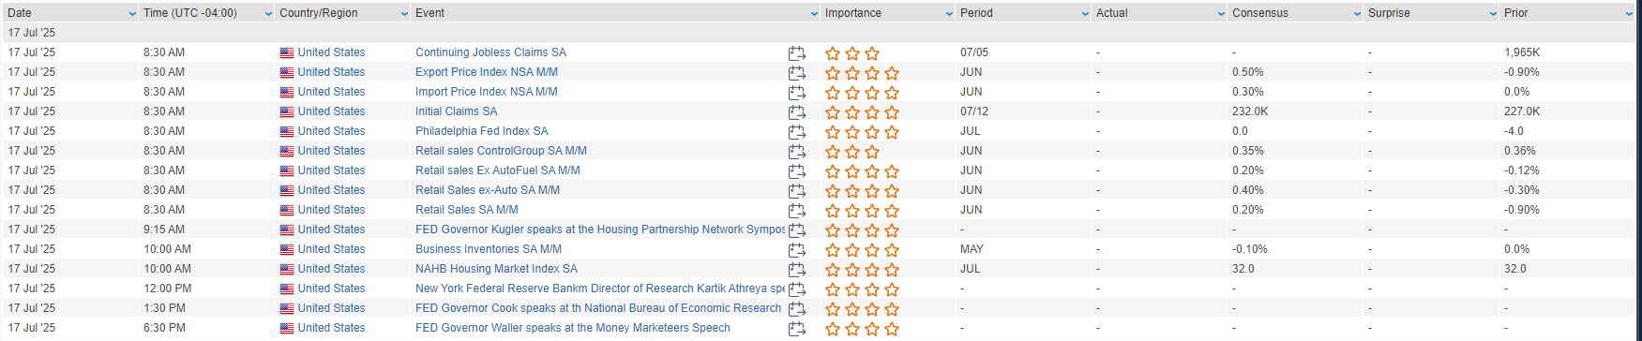The height and width of the screenshot is (341, 1642).
Task: Click calendar icon for Governor Waller speech
Action: pos(797,329)
